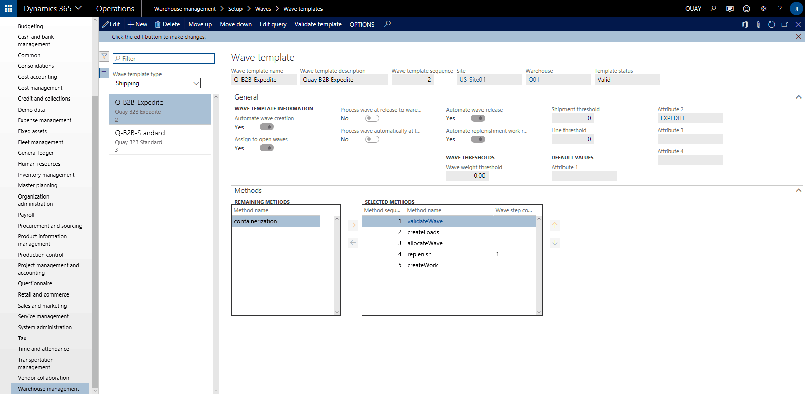The height and width of the screenshot is (394, 805).
Task: Open the OPTIONS tab
Action: coord(362,24)
